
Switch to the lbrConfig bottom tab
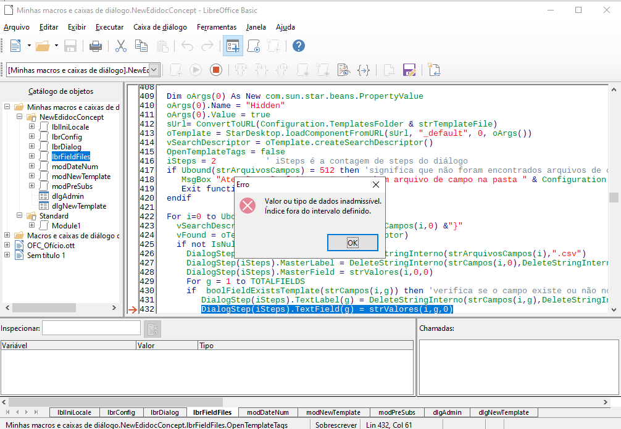[x=121, y=412]
